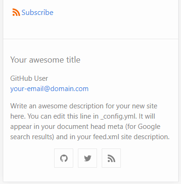Open the Subscribe feed link
This screenshot has width=181, height=184.
(x=37, y=13)
